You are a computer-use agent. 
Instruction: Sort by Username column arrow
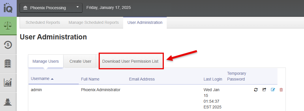(52, 79)
